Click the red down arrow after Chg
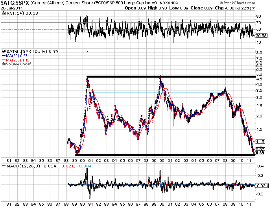The width and height of the screenshot is (271, 208). (254, 8)
